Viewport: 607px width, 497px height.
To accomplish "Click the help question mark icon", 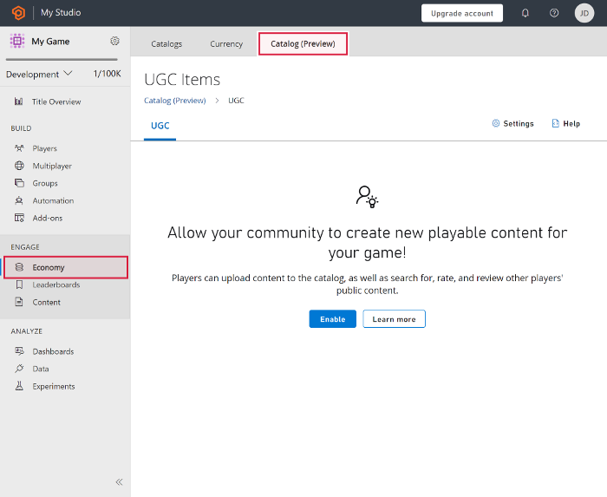I will [554, 13].
